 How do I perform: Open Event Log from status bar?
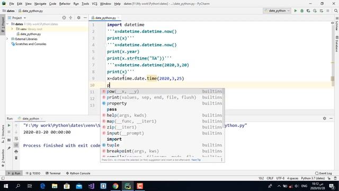coord(324,173)
